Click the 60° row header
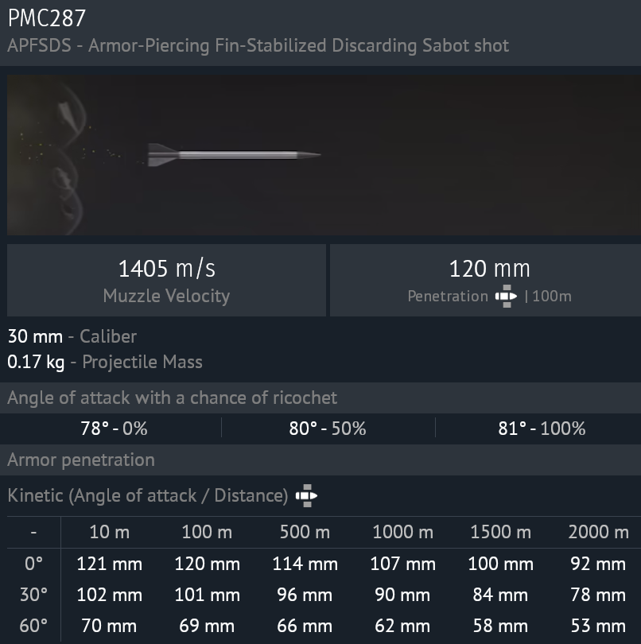641x644 pixels. [x=33, y=626]
